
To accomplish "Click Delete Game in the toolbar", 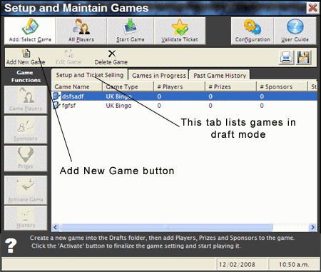I will [111, 57].
